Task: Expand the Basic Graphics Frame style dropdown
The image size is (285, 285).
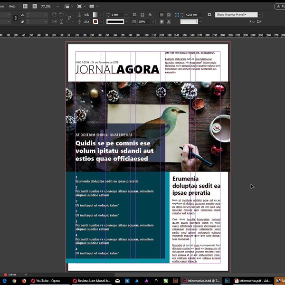Action: click(260, 15)
